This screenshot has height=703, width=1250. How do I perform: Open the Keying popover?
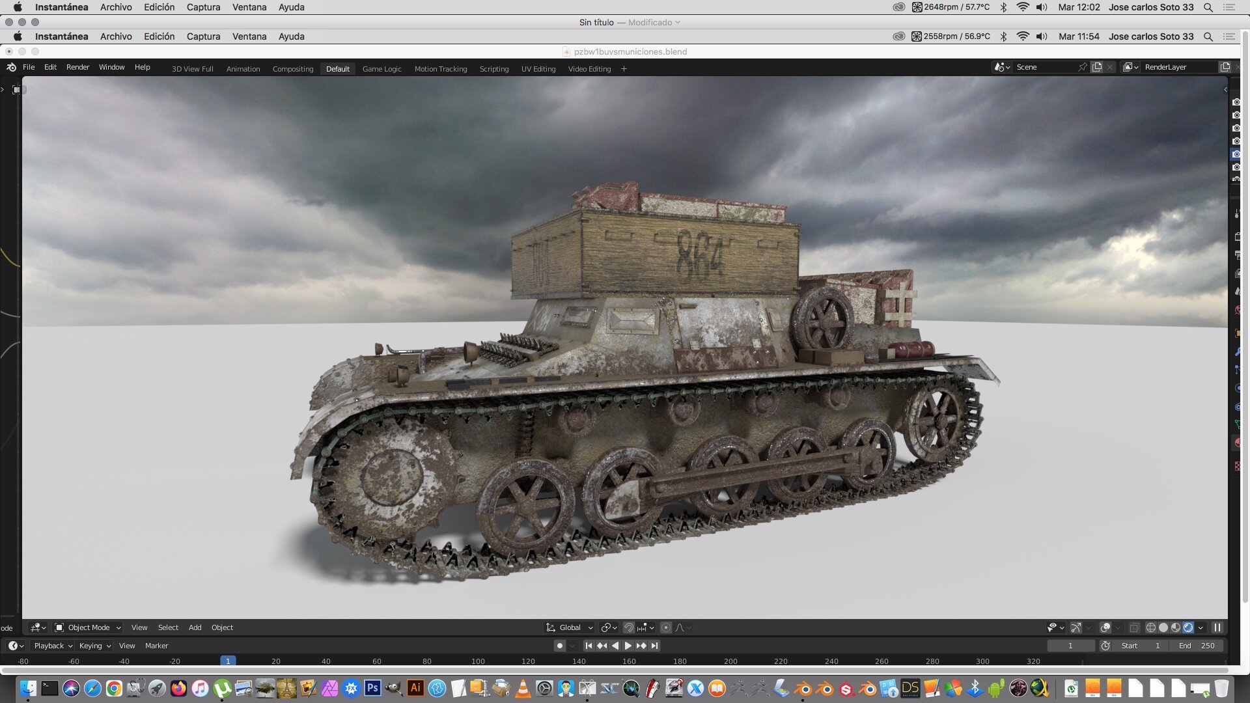(94, 646)
